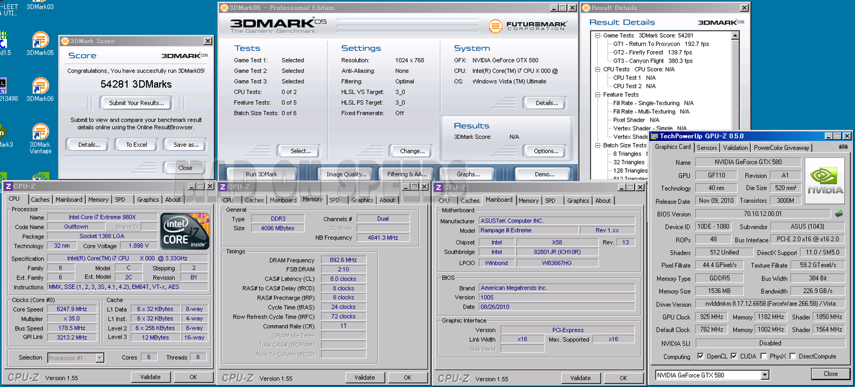This screenshot has height=387, width=855.
Task: Enable the DirectCompute checkbox in GPU-Z
Action: 793,356
